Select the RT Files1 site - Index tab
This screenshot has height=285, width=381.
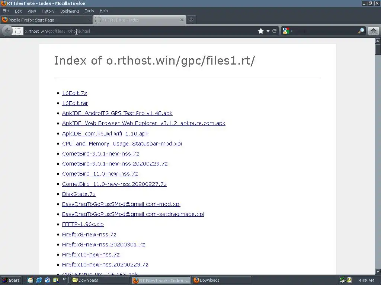tap(140, 20)
